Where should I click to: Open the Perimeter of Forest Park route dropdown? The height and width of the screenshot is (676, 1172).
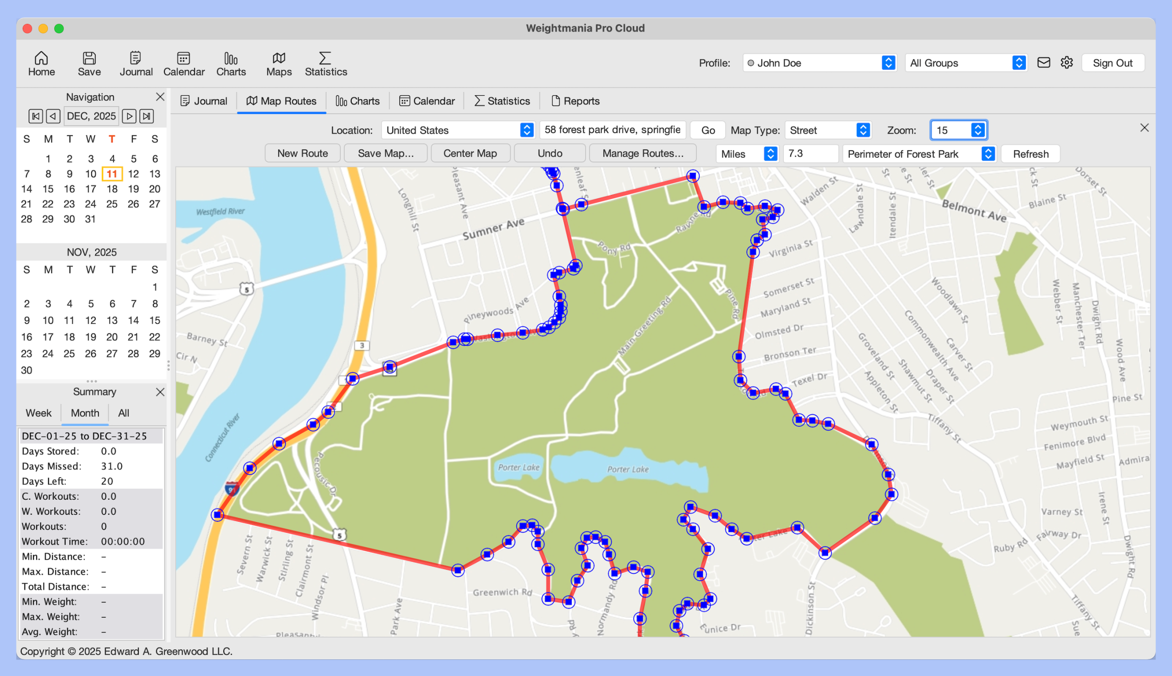click(920, 154)
